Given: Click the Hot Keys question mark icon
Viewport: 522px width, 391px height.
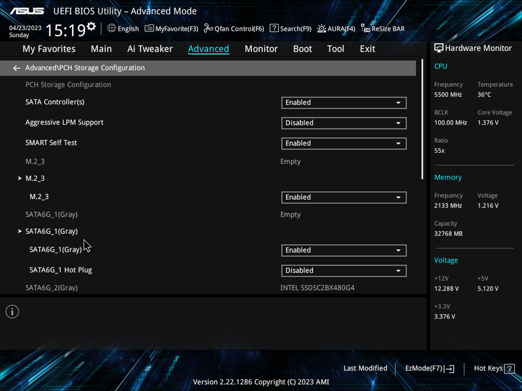Looking at the screenshot, I should (x=510, y=369).
